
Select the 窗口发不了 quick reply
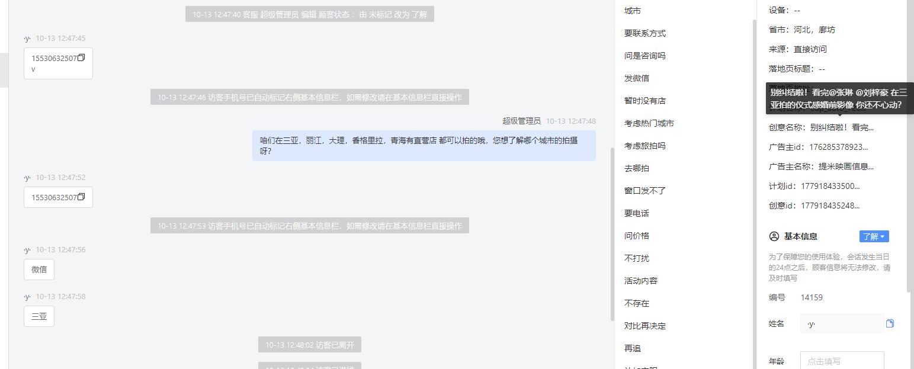coord(645,191)
